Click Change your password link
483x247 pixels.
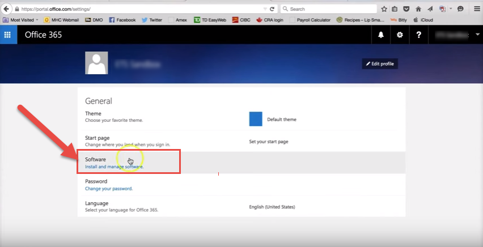tap(109, 189)
